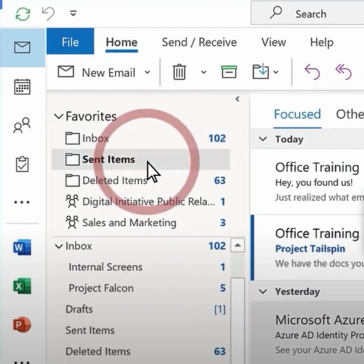Open Tasks clipboard icon in sidebar
This screenshot has width=364, height=364.
(x=22, y=164)
